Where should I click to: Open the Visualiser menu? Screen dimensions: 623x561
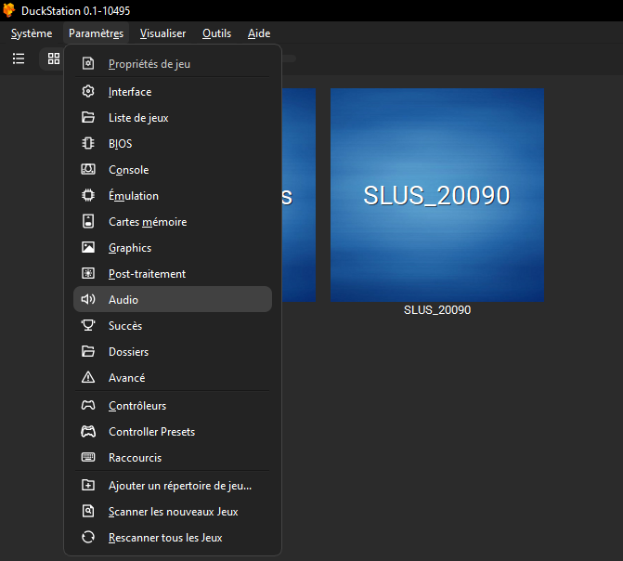coord(162,33)
